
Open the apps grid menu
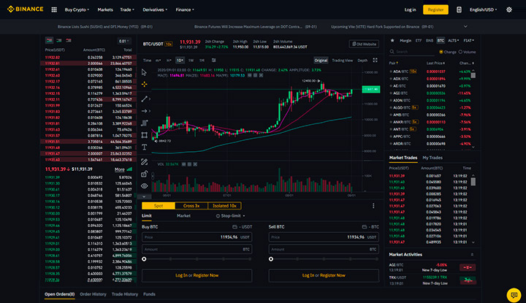click(54, 9)
